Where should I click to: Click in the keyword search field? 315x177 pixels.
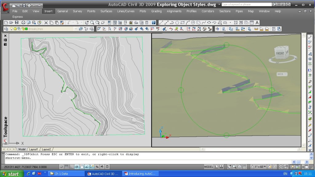click(x=246, y=5)
